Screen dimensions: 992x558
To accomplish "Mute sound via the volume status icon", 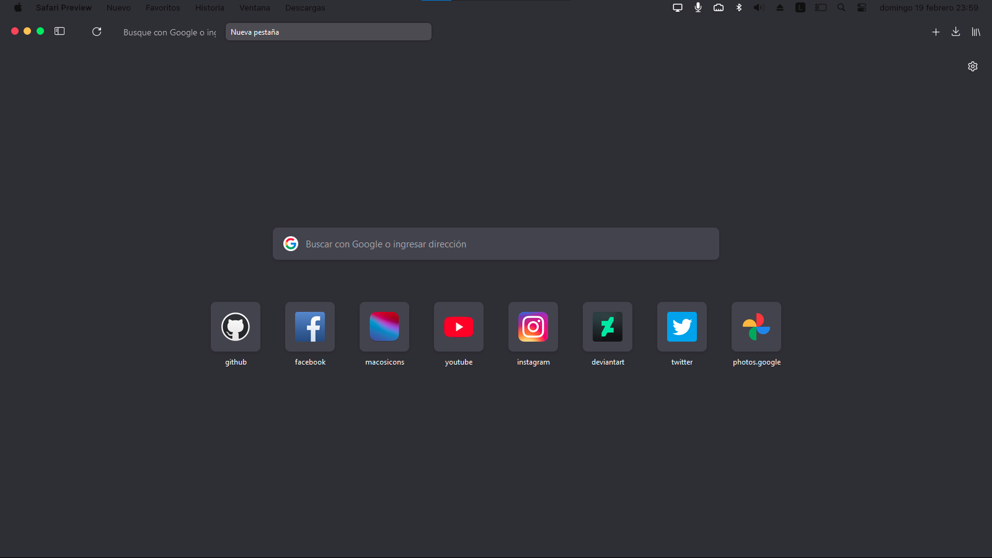I will pos(759,7).
